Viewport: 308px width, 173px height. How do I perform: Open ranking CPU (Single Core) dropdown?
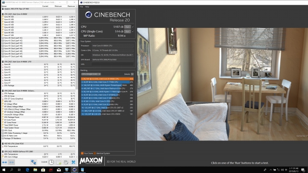click(x=91, y=74)
